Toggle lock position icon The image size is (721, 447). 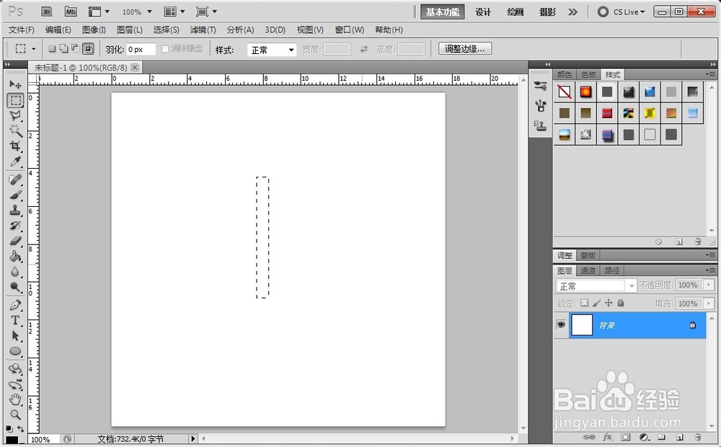(x=609, y=303)
